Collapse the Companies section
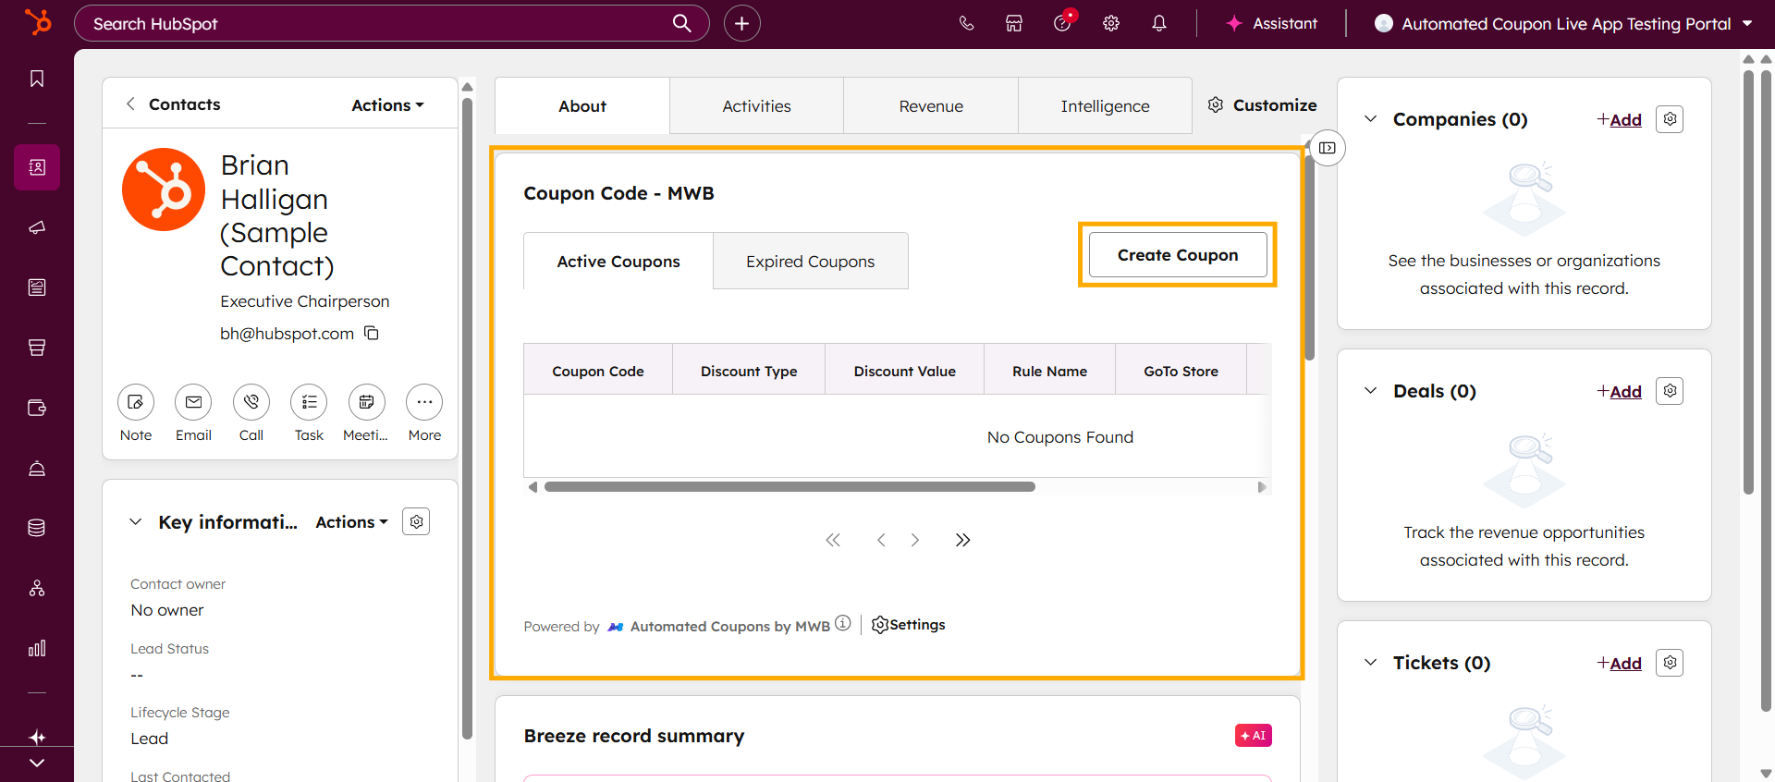This screenshot has width=1775, height=782. (x=1371, y=119)
